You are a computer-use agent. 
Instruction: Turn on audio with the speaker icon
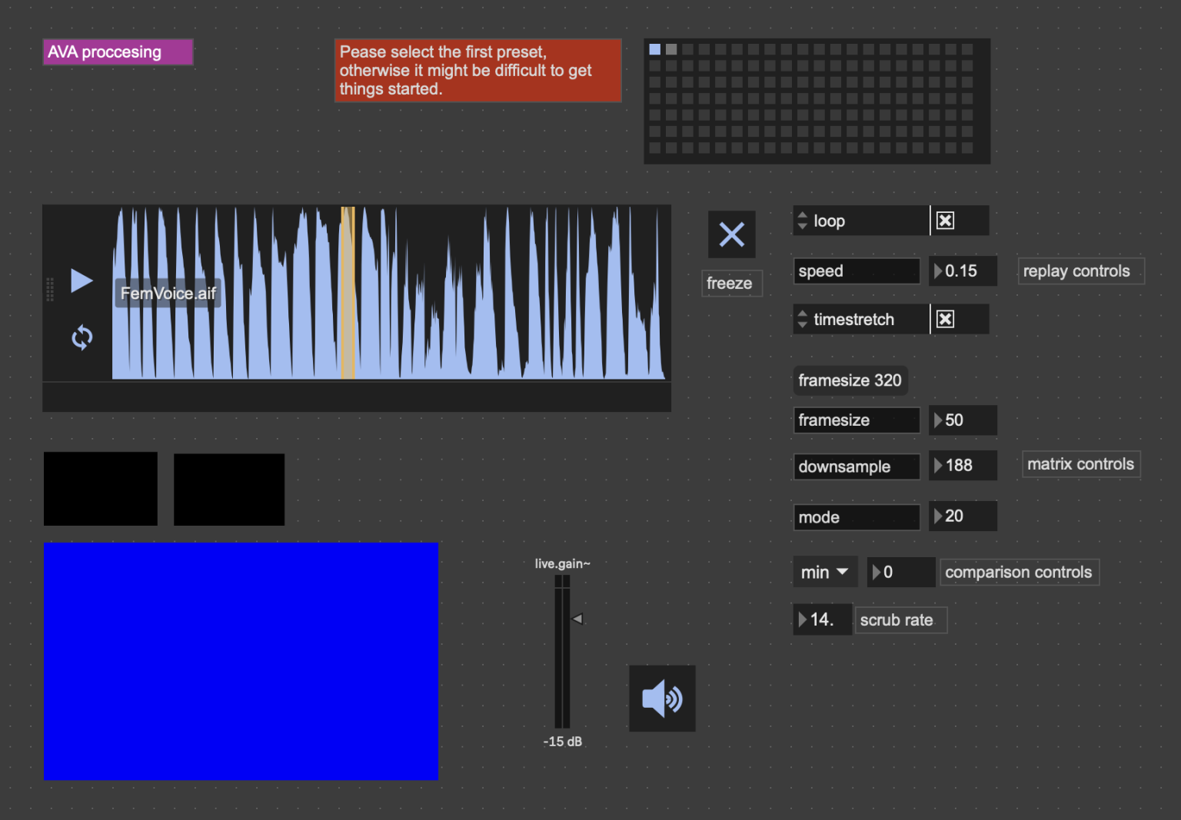[662, 699]
